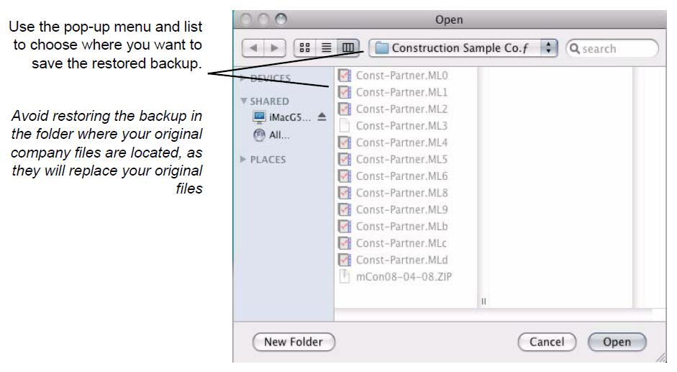Switch to icon view

[304, 48]
